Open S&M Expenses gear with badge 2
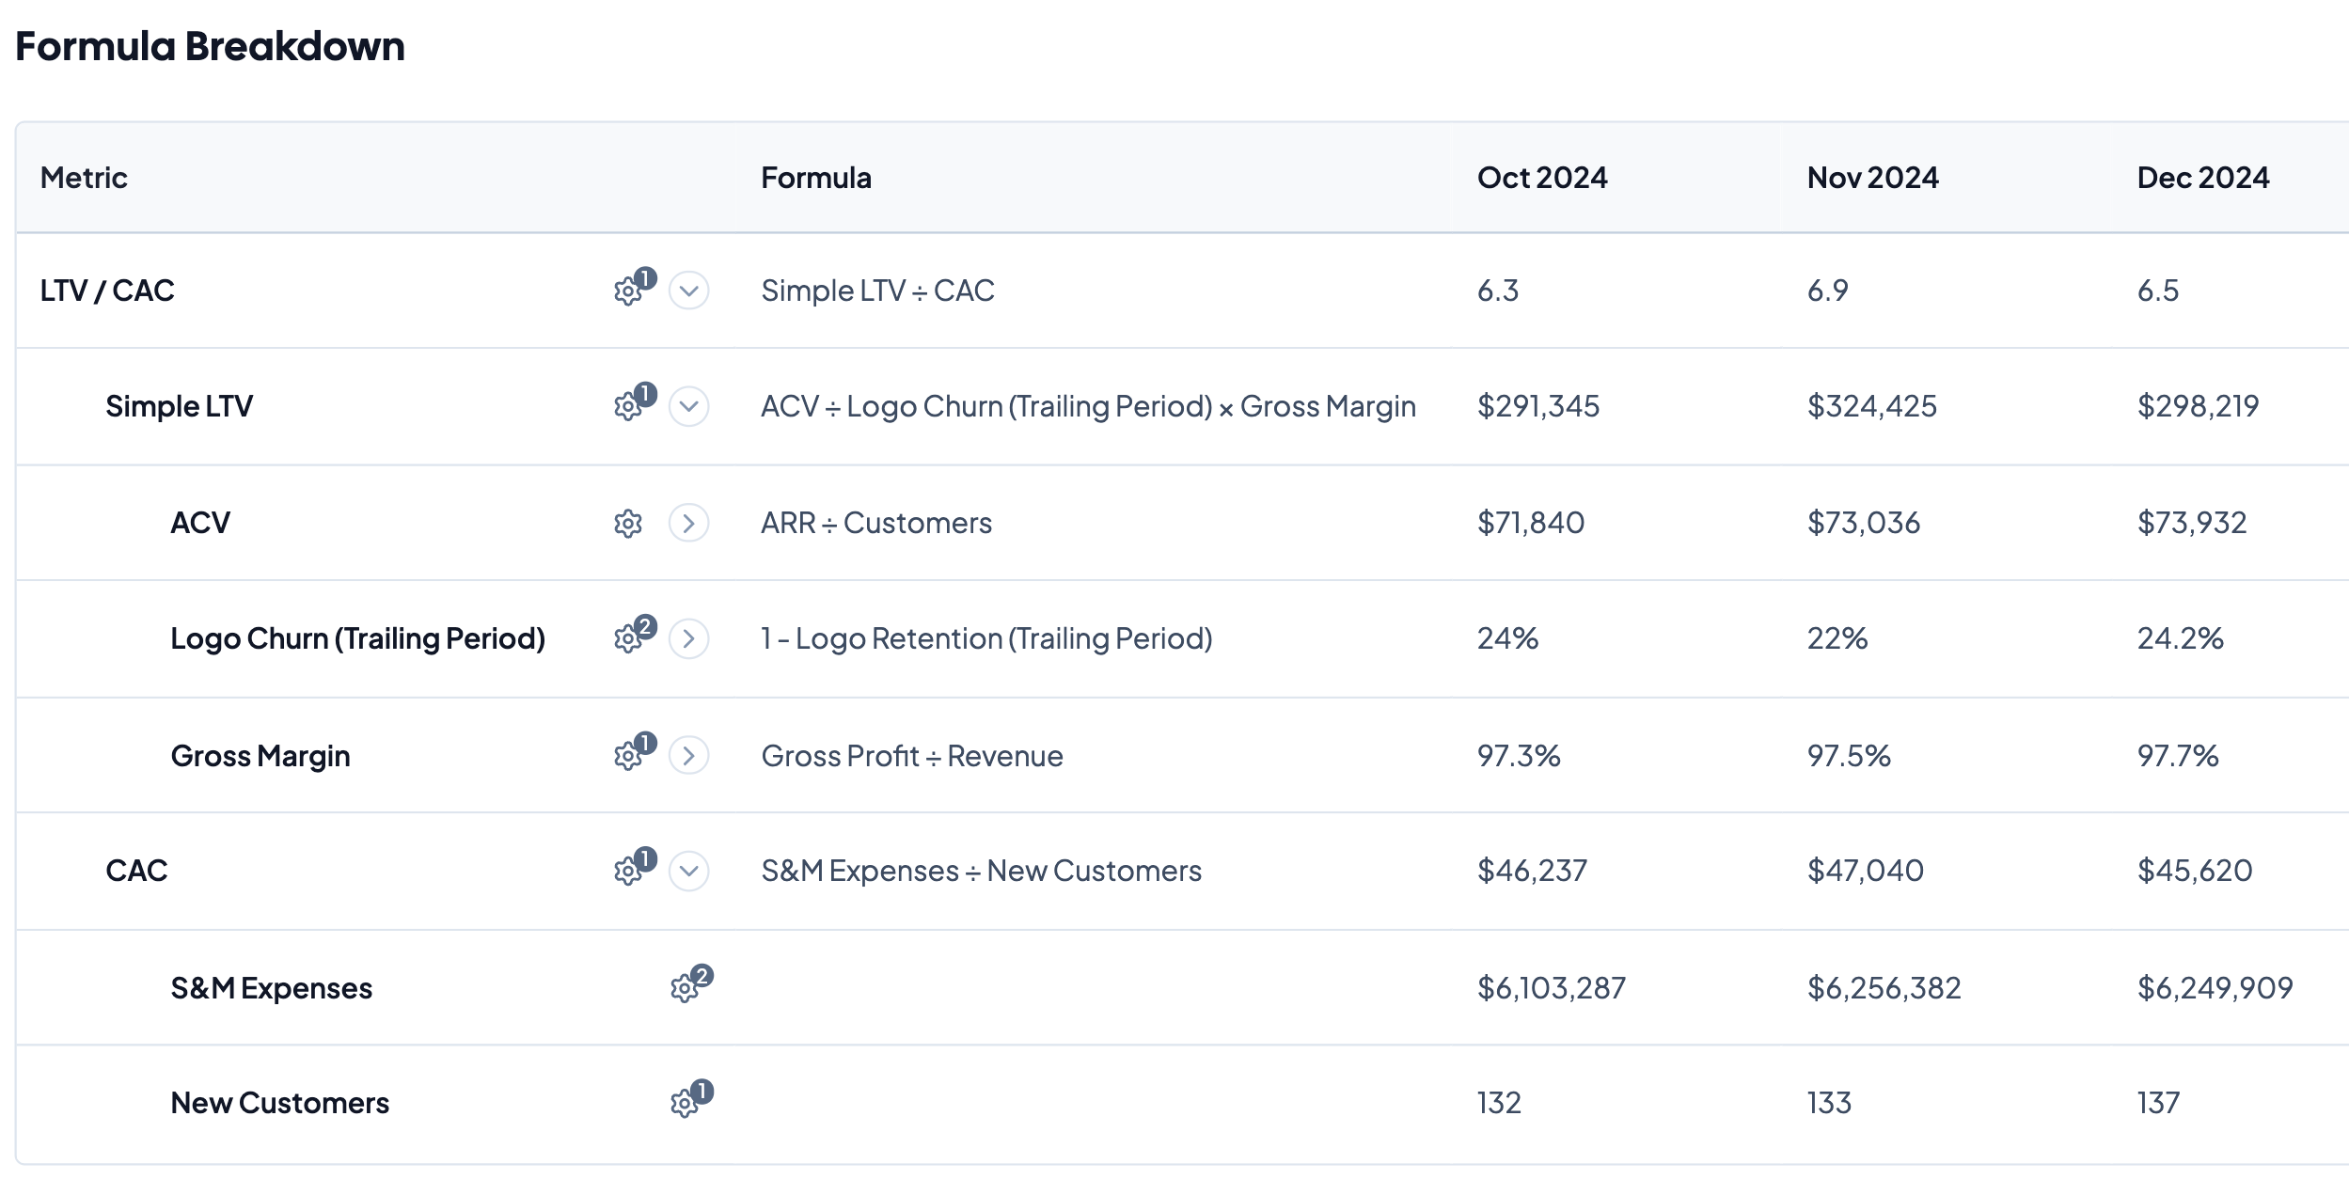This screenshot has height=1179, width=2349. [x=685, y=989]
